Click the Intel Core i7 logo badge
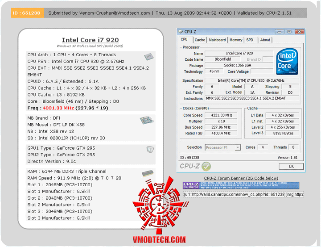This screenshot has height=247, width=321. 287,61
